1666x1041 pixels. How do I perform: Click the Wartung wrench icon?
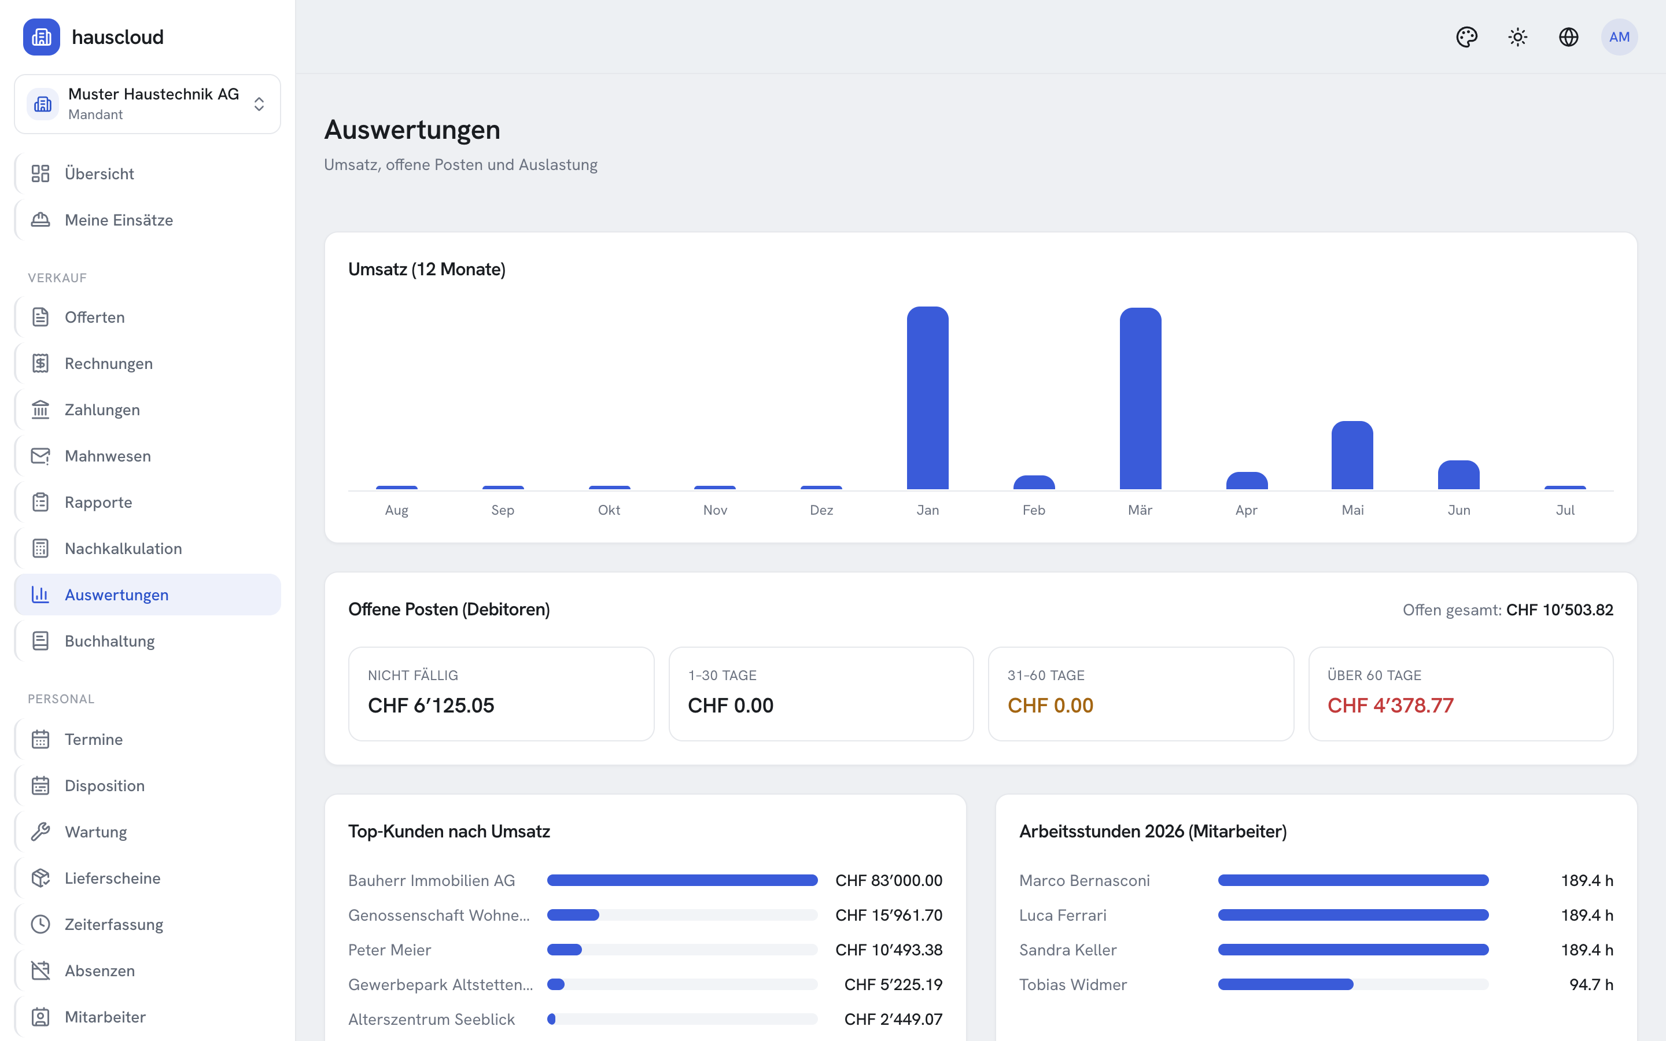pos(40,832)
